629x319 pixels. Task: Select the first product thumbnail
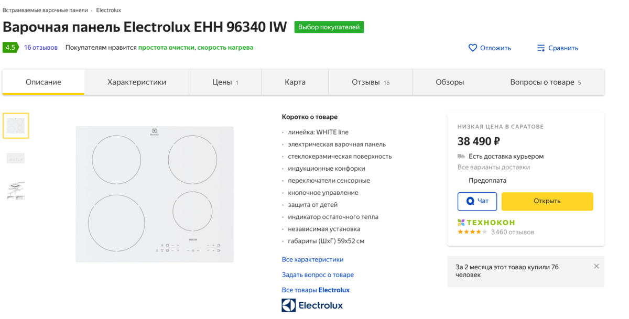point(16,126)
